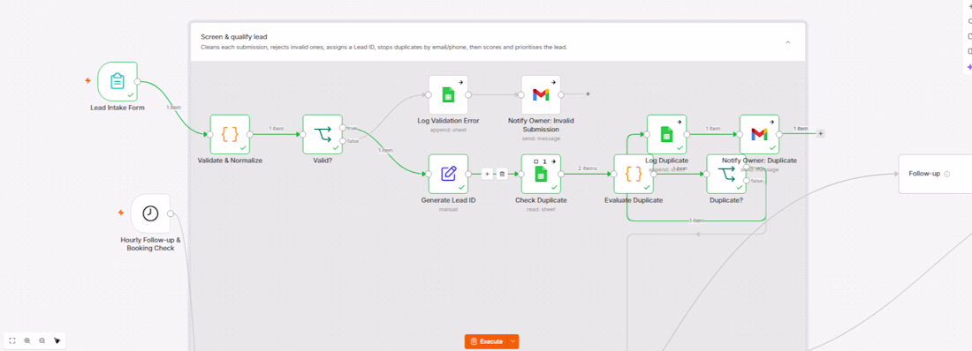Click the true output of Valid? node
Image resolution: width=972 pixels, height=351 pixels.
pyautogui.click(x=343, y=128)
